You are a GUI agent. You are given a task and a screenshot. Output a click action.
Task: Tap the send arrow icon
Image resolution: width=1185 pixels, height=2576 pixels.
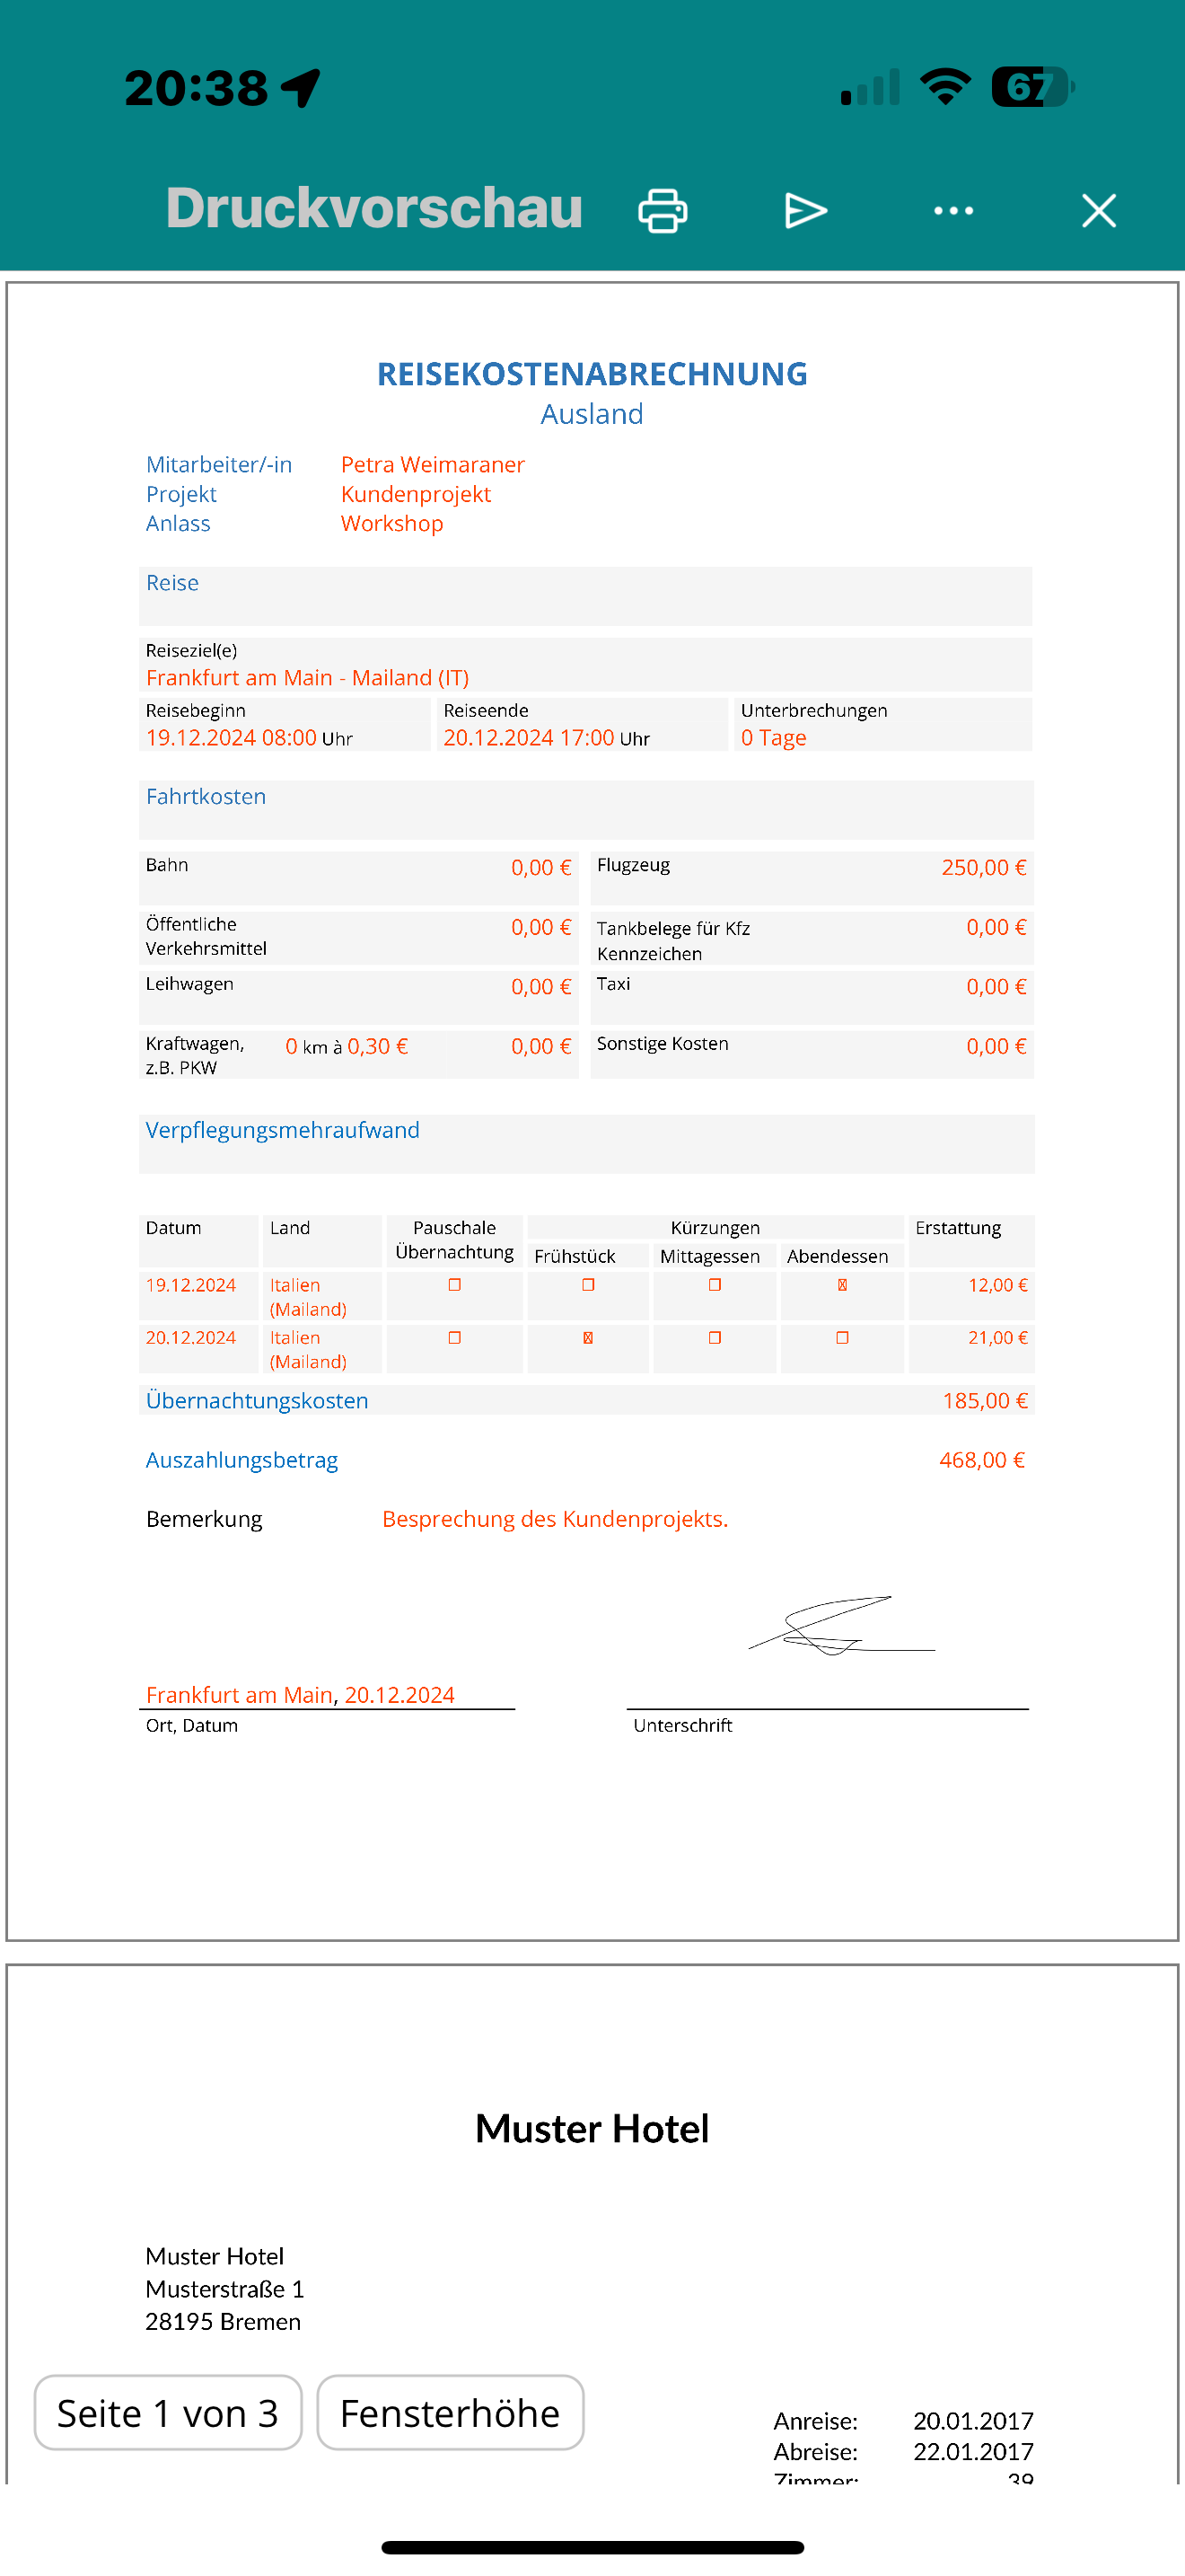805,210
